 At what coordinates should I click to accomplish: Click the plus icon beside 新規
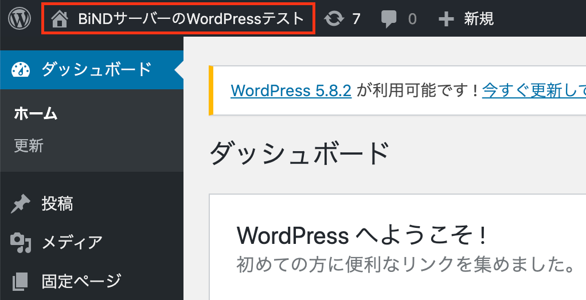pos(446,19)
